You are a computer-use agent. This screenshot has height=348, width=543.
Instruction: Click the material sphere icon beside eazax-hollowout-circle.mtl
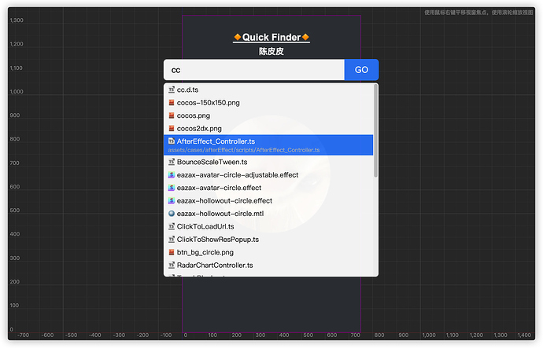coord(172,214)
